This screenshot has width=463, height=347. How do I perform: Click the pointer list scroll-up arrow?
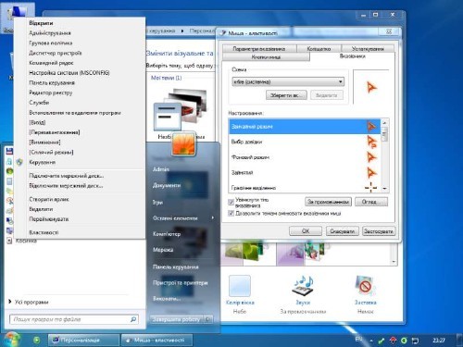pos(384,123)
